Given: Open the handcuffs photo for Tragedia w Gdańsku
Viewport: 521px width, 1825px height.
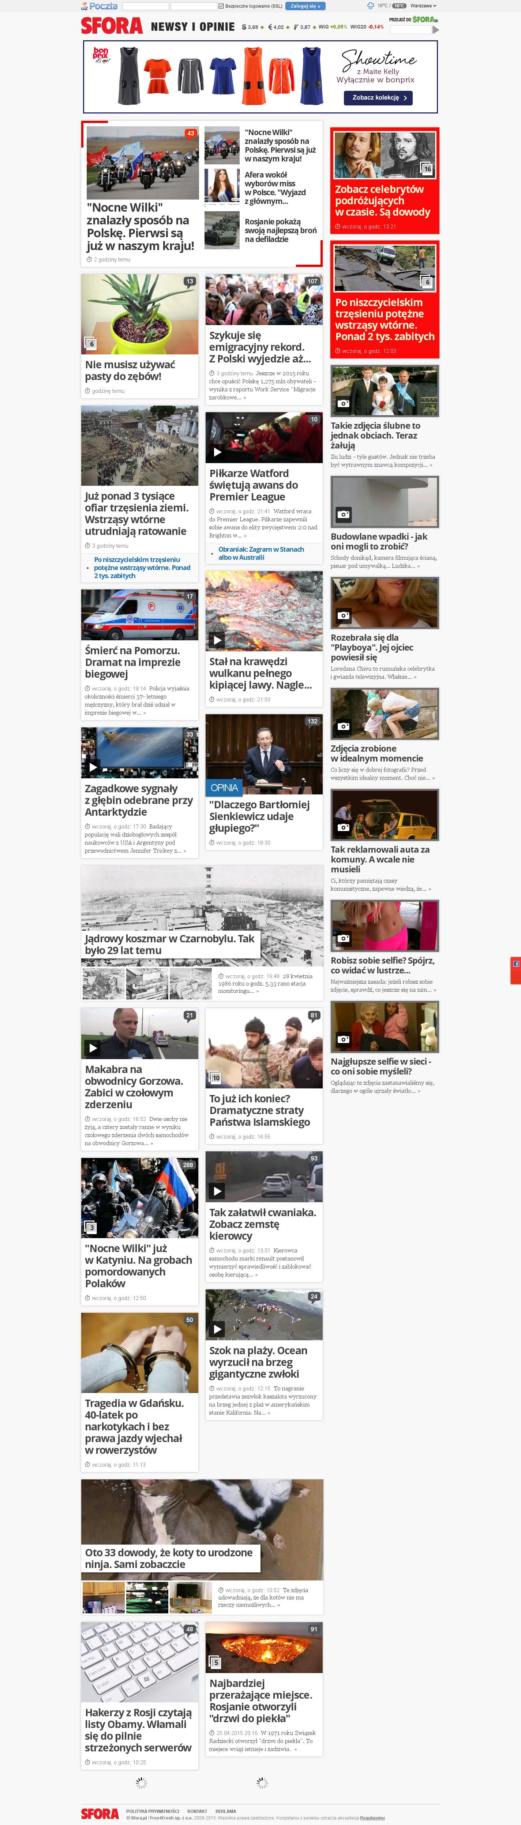Looking at the screenshot, I should pyautogui.click(x=139, y=1353).
